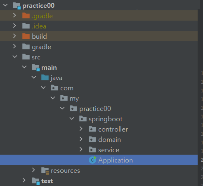The width and height of the screenshot is (203, 186).
Task: Click the practice00 package icon under my
Action: point(73,108)
